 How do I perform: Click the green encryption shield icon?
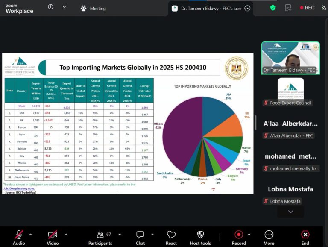(273, 8)
